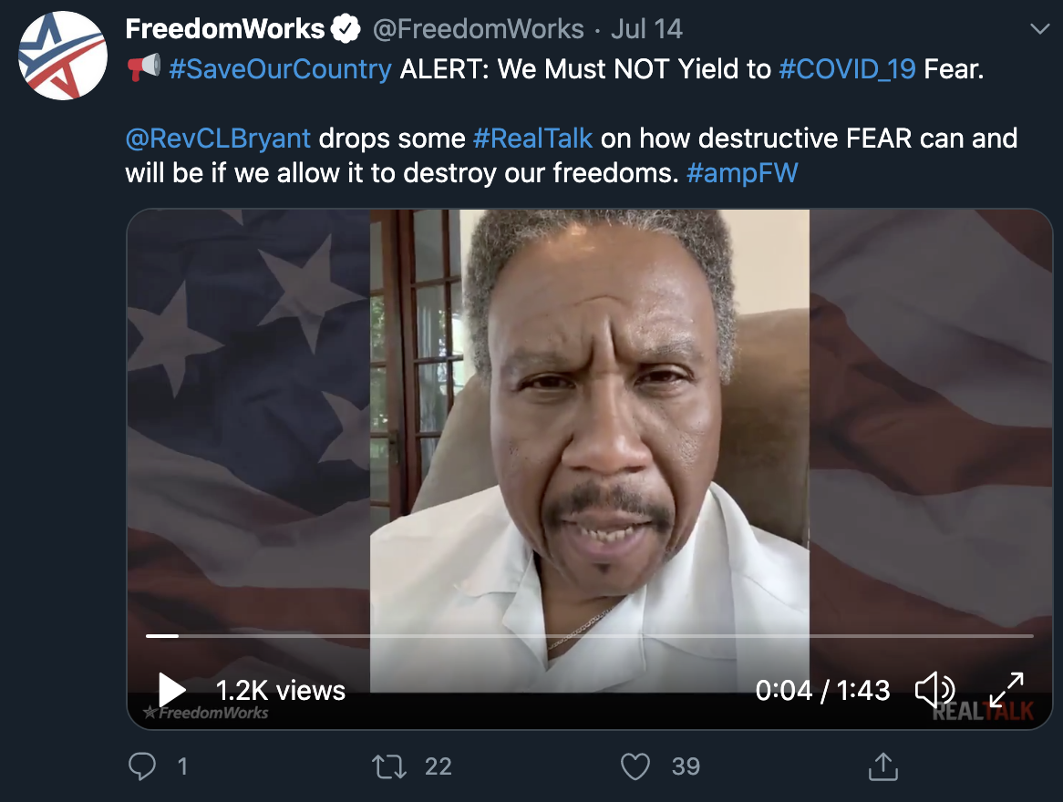Viewport: 1063px width, 802px height.
Task: Visit the @RevCLBryant mention
Action: tap(218, 139)
